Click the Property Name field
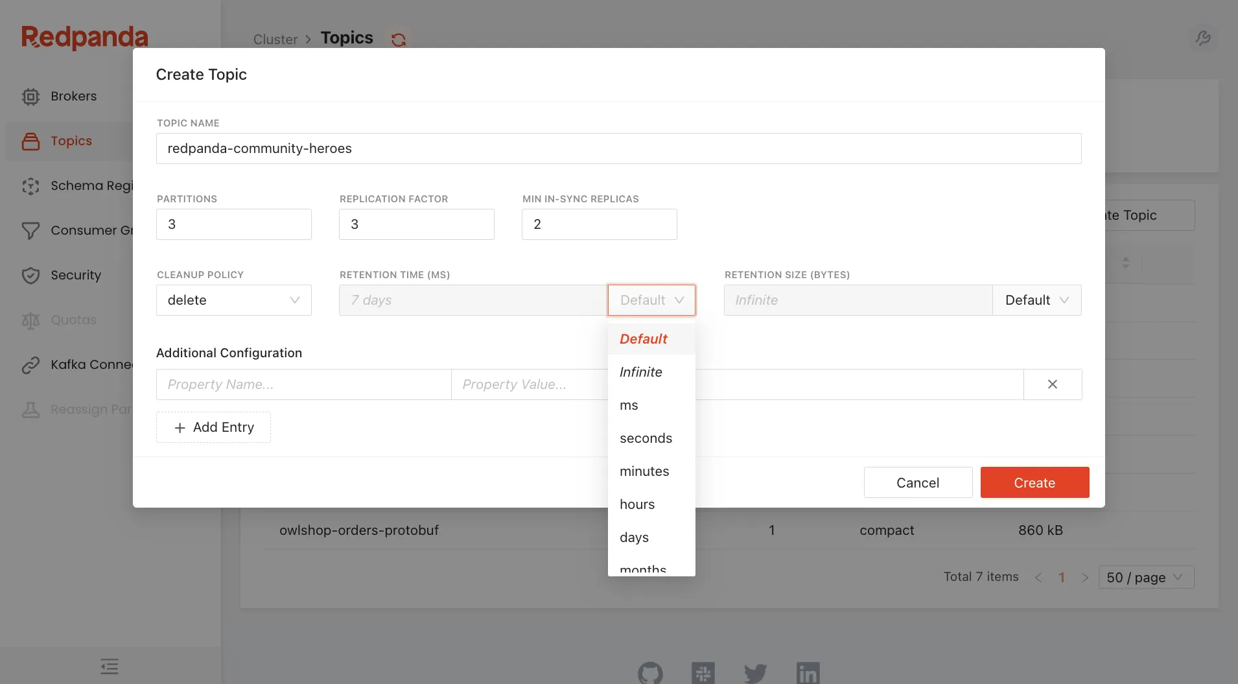The image size is (1238, 684). 304,384
